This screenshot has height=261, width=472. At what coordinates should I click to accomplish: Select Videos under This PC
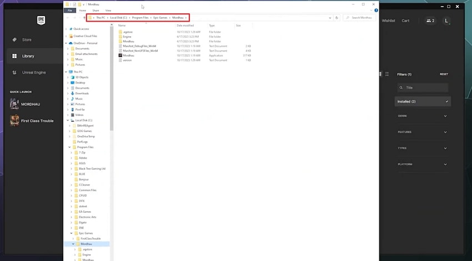[79, 115]
